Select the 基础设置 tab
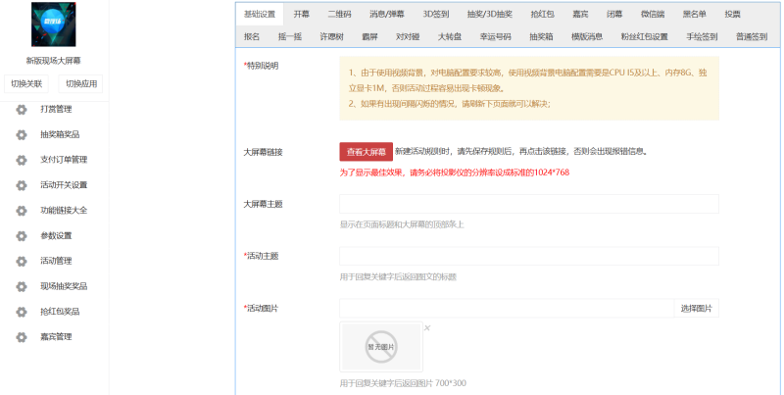Viewport: 784px width, 395px height. [x=260, y=14]
